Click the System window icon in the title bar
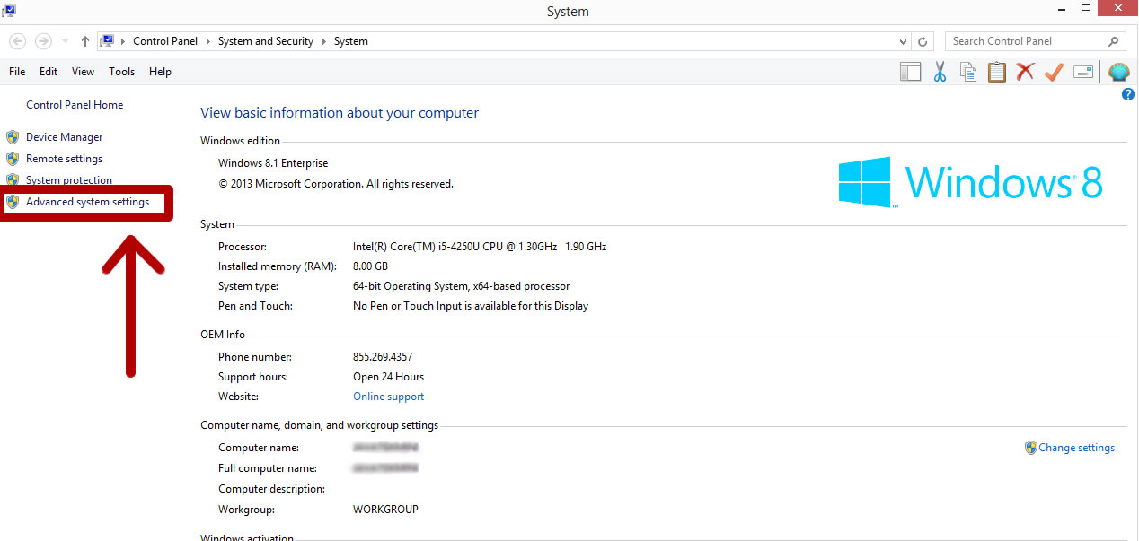The width and height of the screenshot is (1139, 541). click(x=9, y=10)
